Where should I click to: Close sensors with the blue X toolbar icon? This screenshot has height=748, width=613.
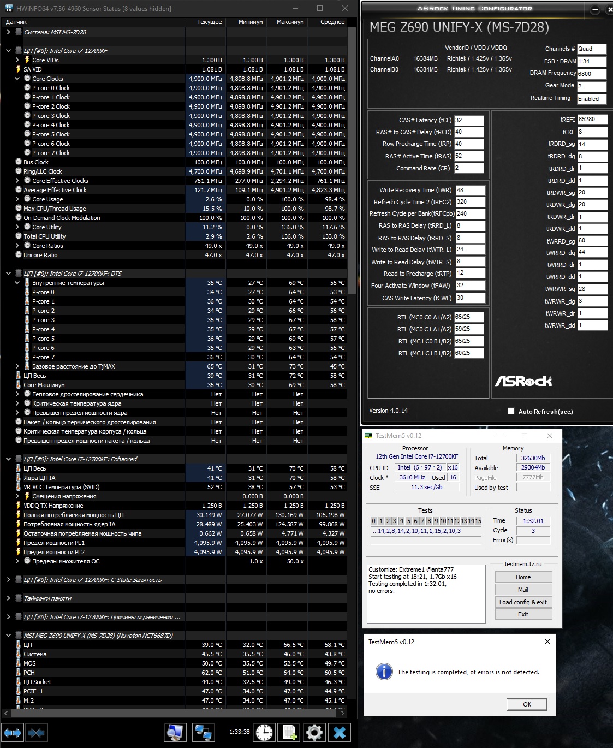tap(340, 733)
